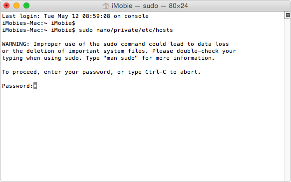The height and width of the screenshot is (182, 291).
Task: Click the window title text "iMobie — sudo — 80×24"
Action: [x=150, y=6]
